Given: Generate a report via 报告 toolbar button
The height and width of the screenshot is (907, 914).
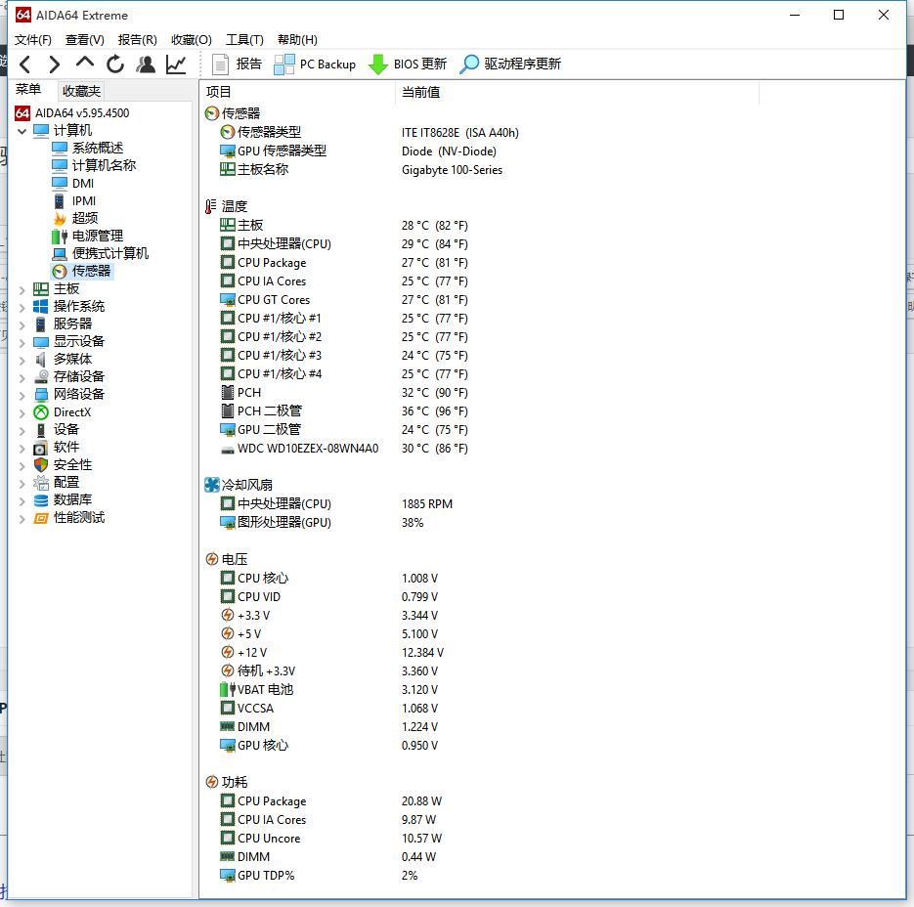Looking at the screenshot, I should tap(237, 65).
